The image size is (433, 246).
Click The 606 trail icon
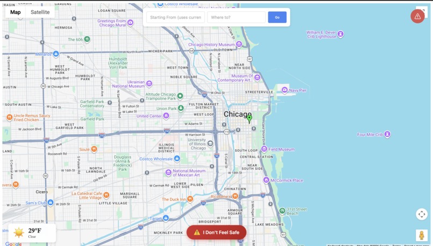point(87,39)
